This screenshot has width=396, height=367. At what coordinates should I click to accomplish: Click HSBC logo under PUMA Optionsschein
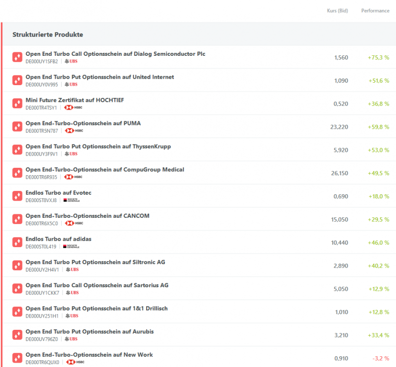(x=74, y=131)
